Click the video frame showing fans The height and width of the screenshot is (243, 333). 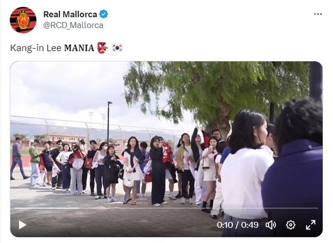click(x=167, y=149)
